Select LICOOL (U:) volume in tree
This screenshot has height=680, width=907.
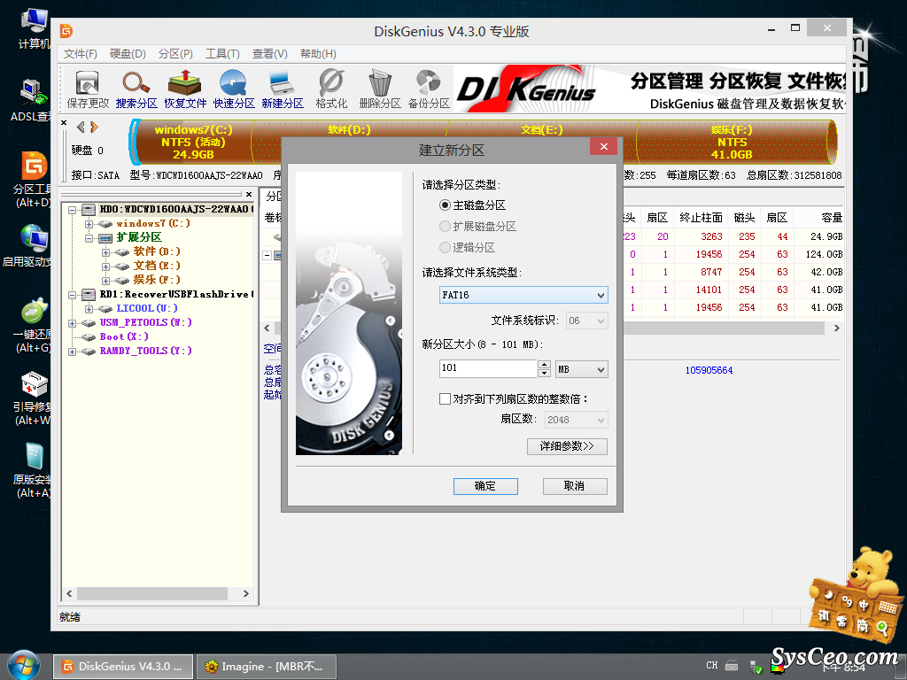pyautogui.click(x=147, y=308)
